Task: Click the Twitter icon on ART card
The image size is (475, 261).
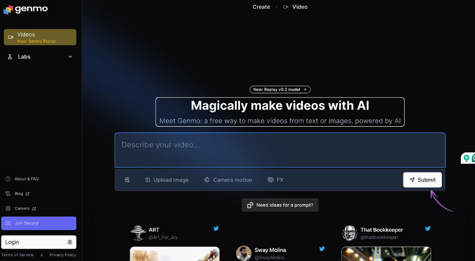Action: coord(216,229)
